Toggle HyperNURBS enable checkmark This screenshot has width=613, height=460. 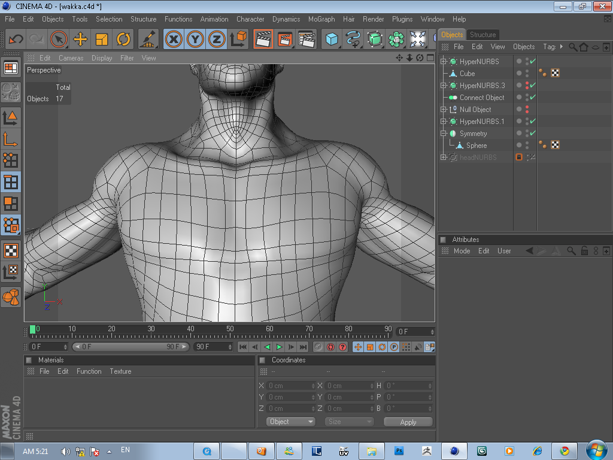click(x=533, y=62)
